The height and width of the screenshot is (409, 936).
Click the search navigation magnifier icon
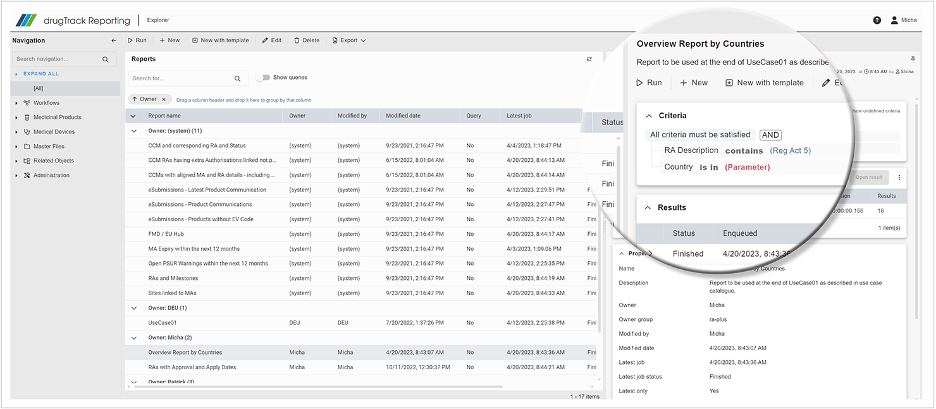pyautogui.click(x=106, y=59)
